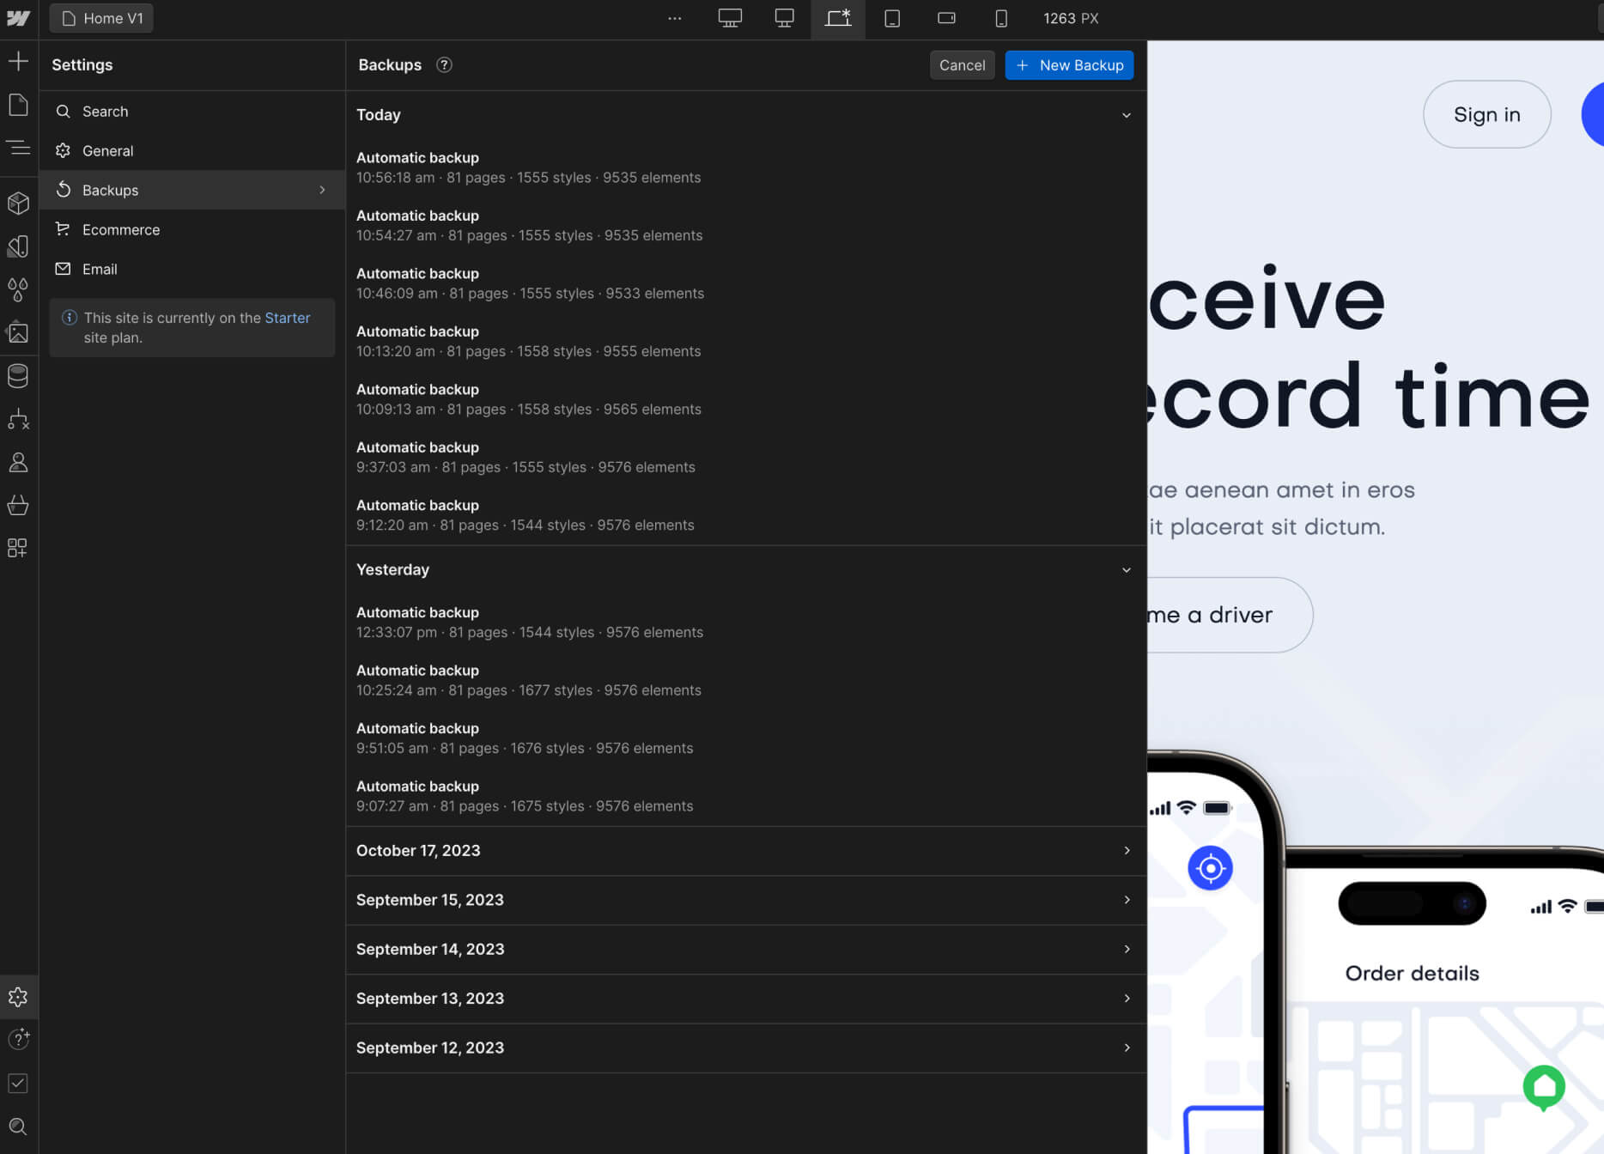The image size is (1604, 1154).
Task: Open the Add elements panel
Action: coord(18,61)
